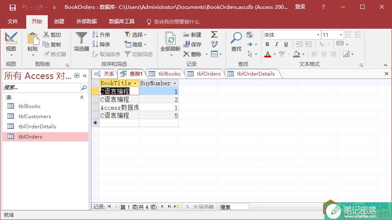
Task: Switch to 创建 (Create) ribbon tab
Action: [x=59, y=22]
